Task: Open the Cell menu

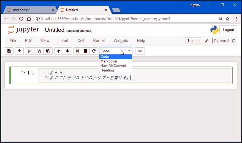Action: coord(81,41)
